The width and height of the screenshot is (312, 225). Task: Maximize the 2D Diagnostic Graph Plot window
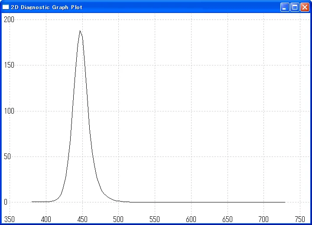(295, 7)
